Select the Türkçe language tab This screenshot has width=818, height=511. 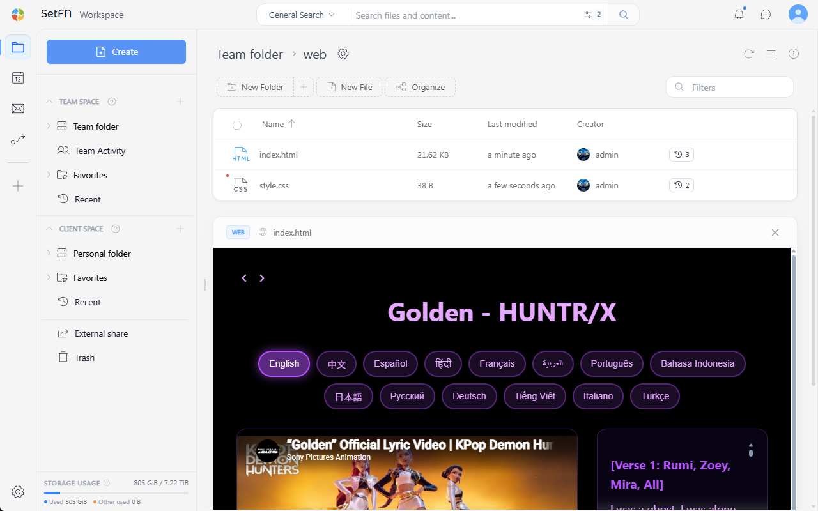[x=655, y=396]
